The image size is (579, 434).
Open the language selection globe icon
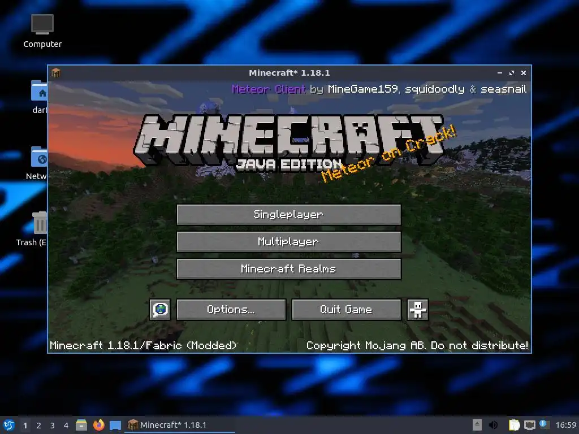pos(160,309)
